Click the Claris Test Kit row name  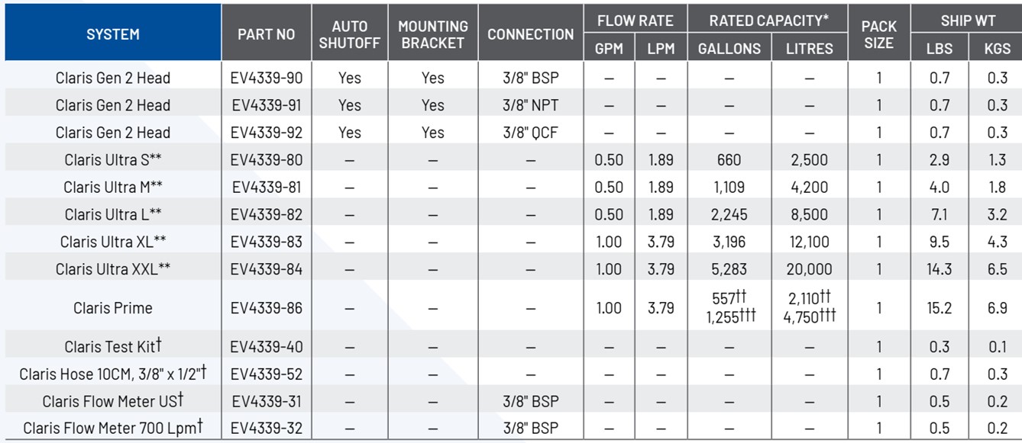[113, 347]
